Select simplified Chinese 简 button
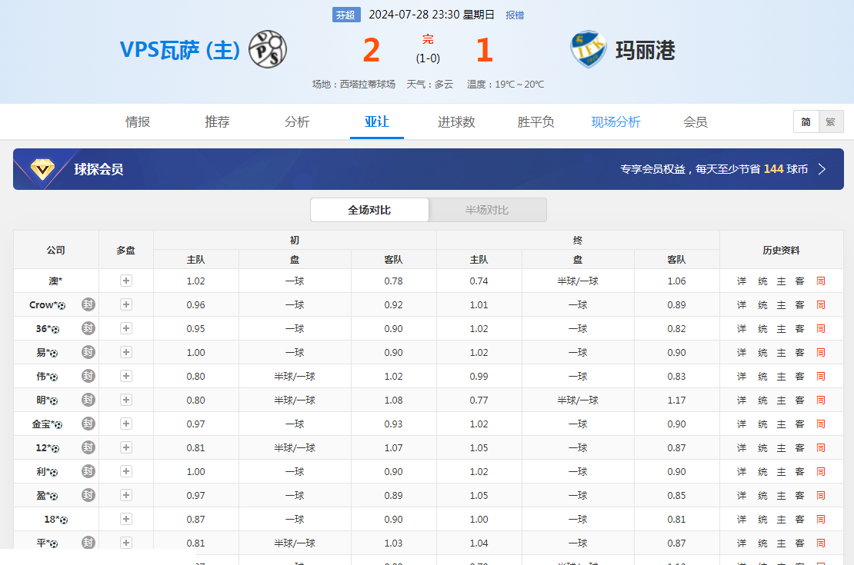 point(806,121)
